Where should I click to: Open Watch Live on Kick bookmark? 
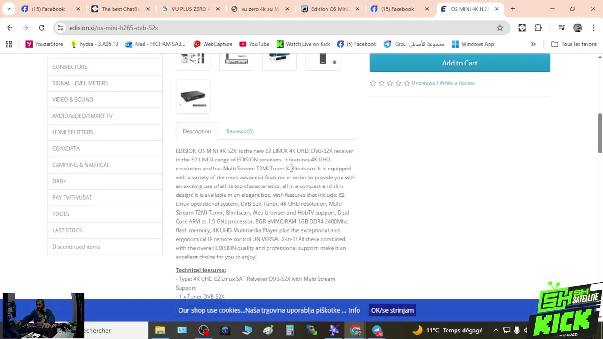[303, 44]
